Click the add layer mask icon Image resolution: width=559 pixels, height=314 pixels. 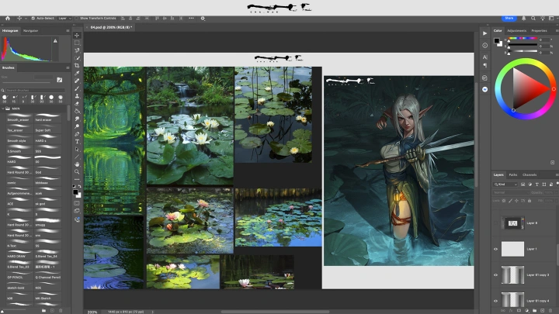(519, 311)
